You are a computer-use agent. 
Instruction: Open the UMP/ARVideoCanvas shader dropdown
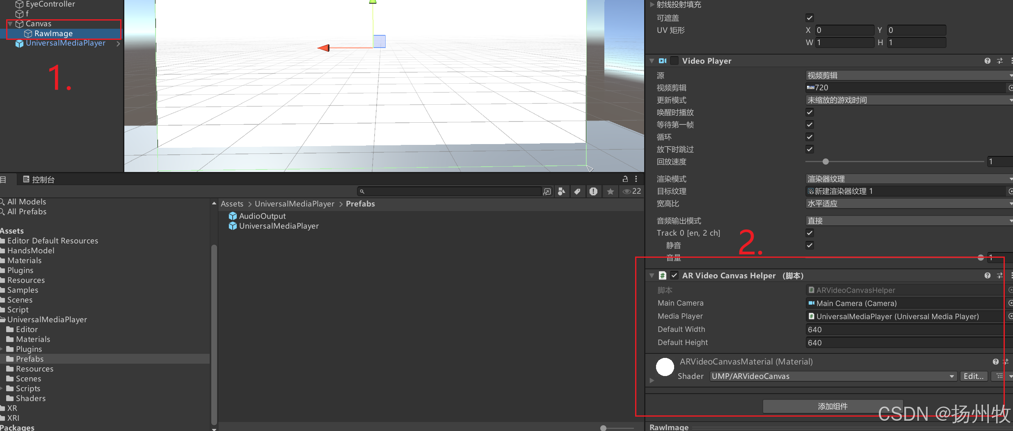click(x=832, y=376)
